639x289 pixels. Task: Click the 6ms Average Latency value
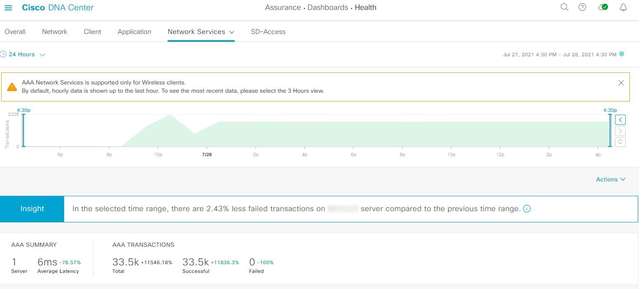point(47,262)
